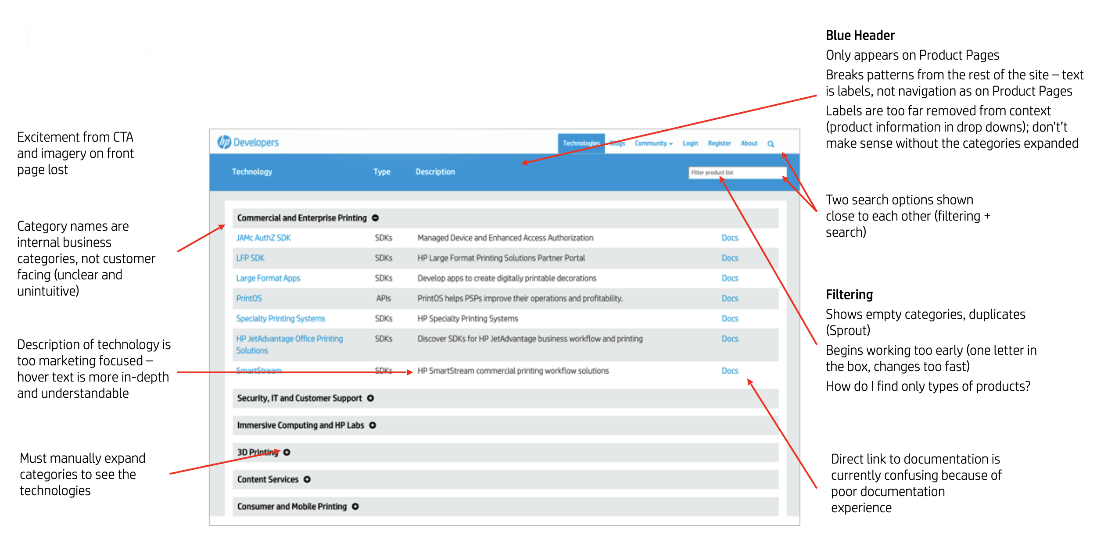Open Docs for LFP SDK
Image resolution: width=1097 pixels, height=550 pixels.
pyautogui.click(x=730, y=258)
